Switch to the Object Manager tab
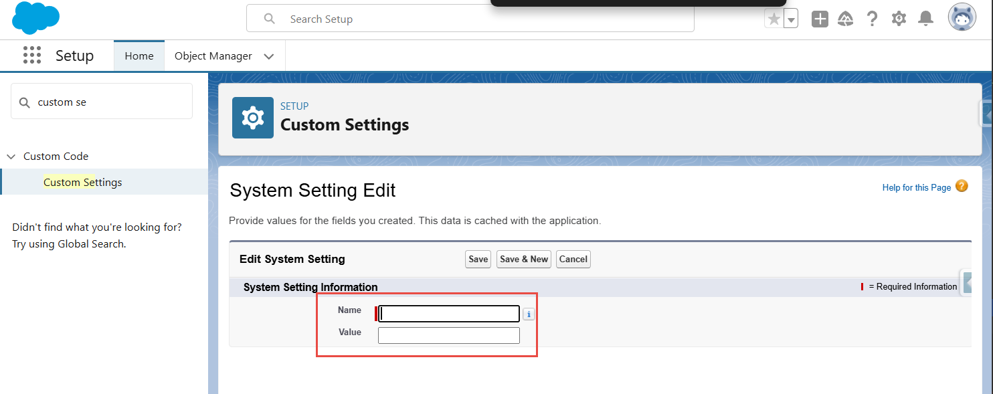993x394 pixels. tap(213, 56)
